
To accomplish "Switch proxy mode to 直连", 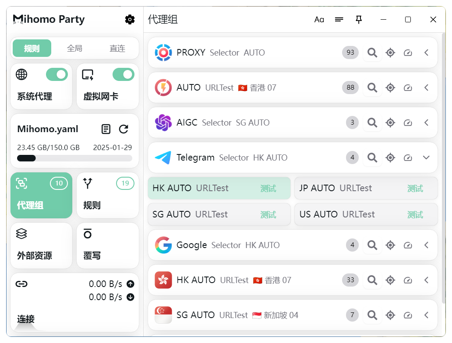I will click(117, 48).
